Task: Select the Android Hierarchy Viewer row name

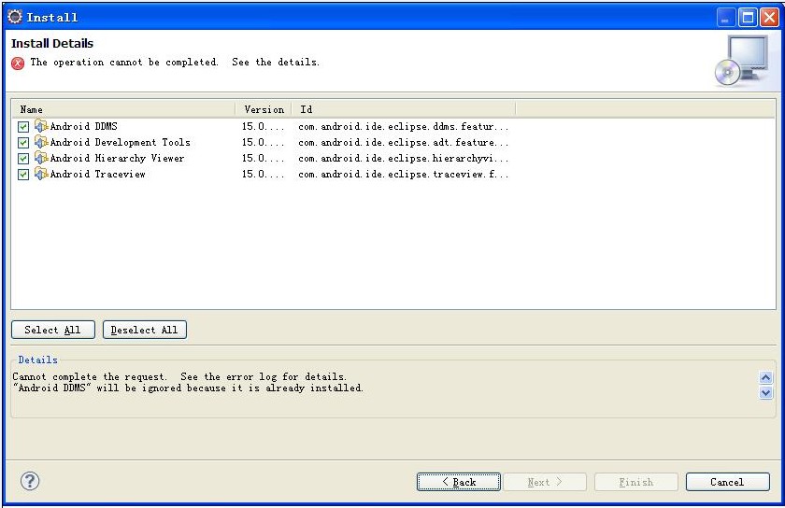Action: coord(117,158)
